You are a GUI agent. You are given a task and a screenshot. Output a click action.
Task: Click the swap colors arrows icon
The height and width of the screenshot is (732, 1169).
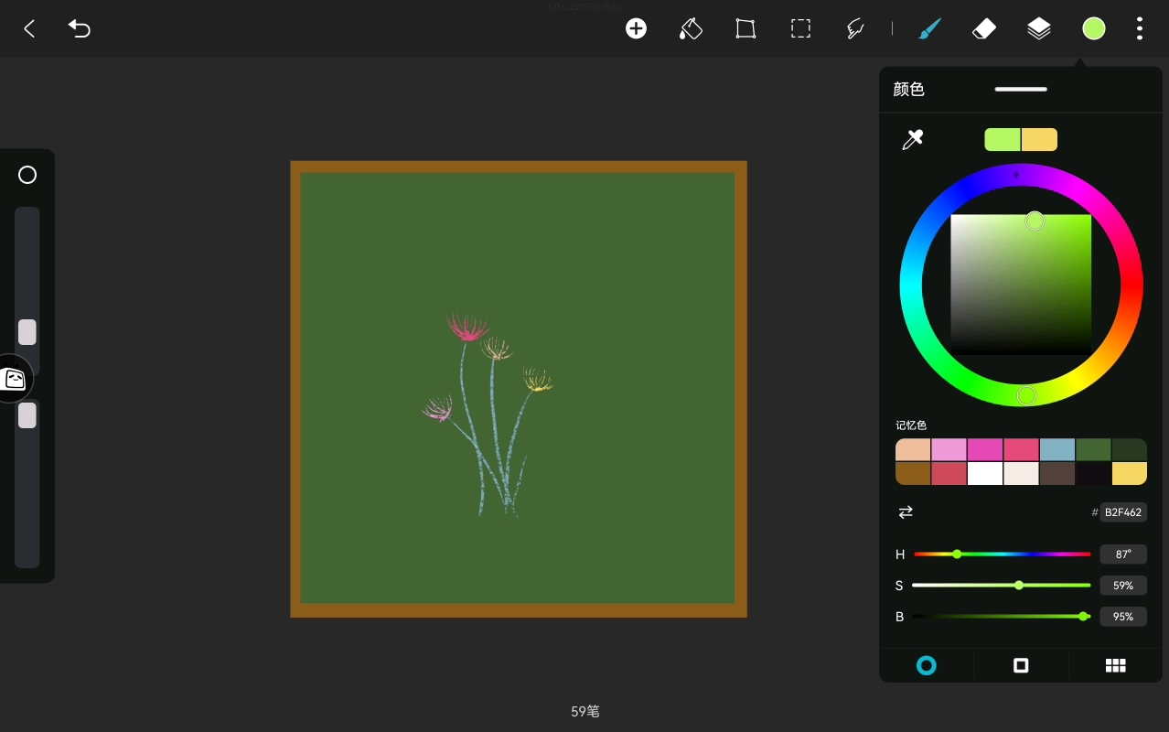pyautogui.click(x=906, y=512)
